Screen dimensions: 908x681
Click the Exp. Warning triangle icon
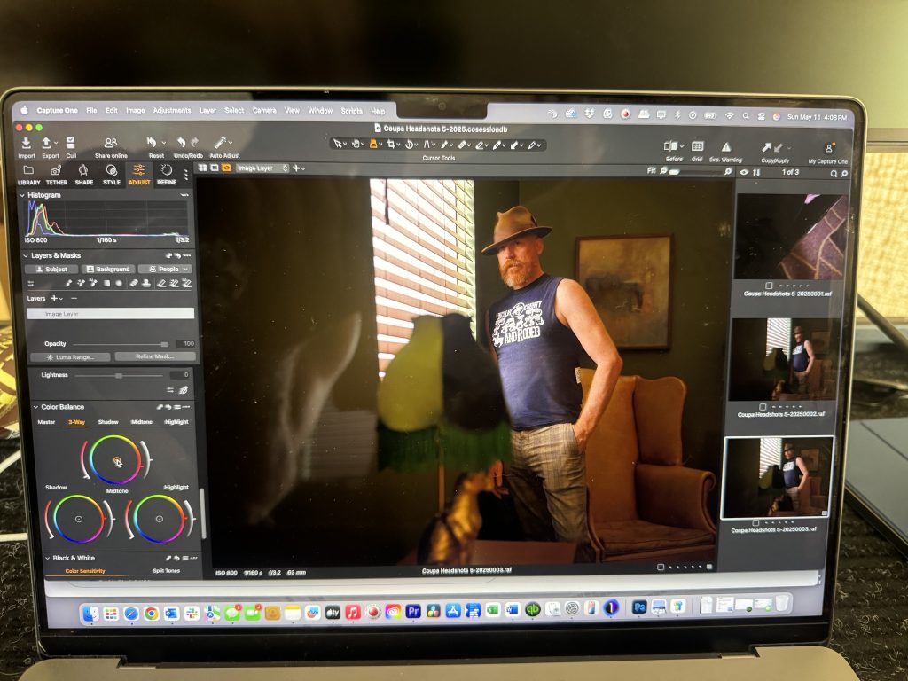click(x=725, y=146)
